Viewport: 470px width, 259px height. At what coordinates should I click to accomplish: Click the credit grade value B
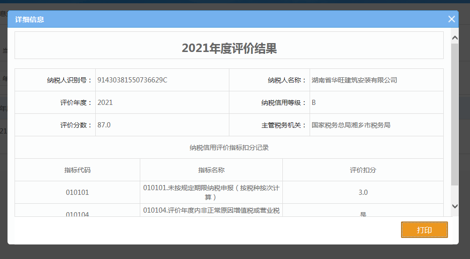point(314,103)
